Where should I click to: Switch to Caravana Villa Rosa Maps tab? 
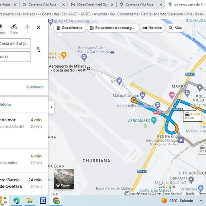(141, 5)
